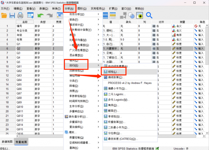This screenshot has height=150, width=209.
Task: Click the nominal measure icon for 编号
Action: (174, 26)
